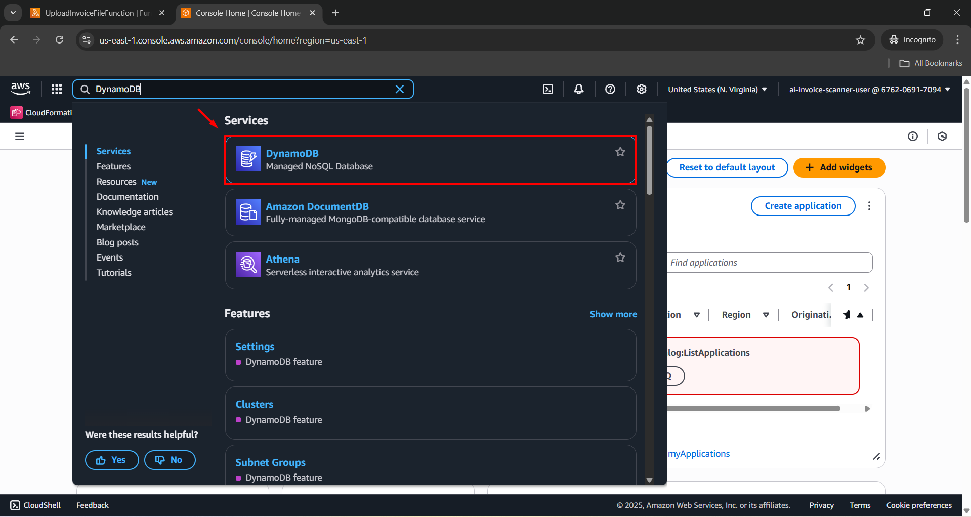Image resolution: width=971 pixels, height=517 pixels.
Task: Open the Settings gear icon
Action: (641, 89)
